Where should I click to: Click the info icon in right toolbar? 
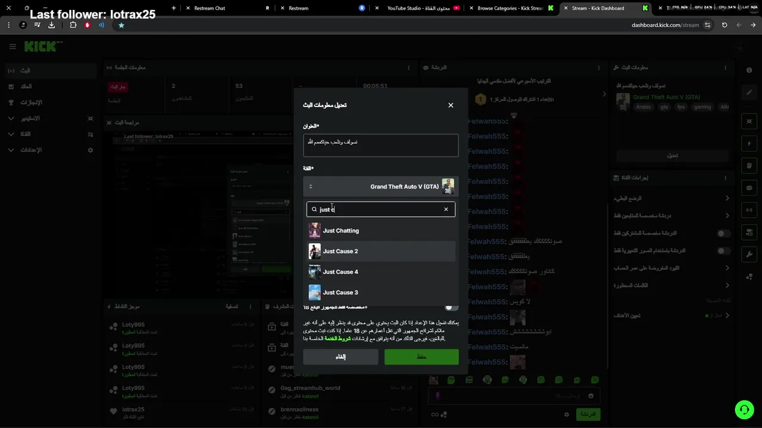point(749,70)
